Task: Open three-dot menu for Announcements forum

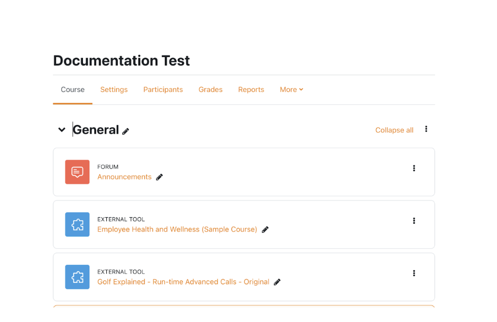Action: (x=413, y=168)
